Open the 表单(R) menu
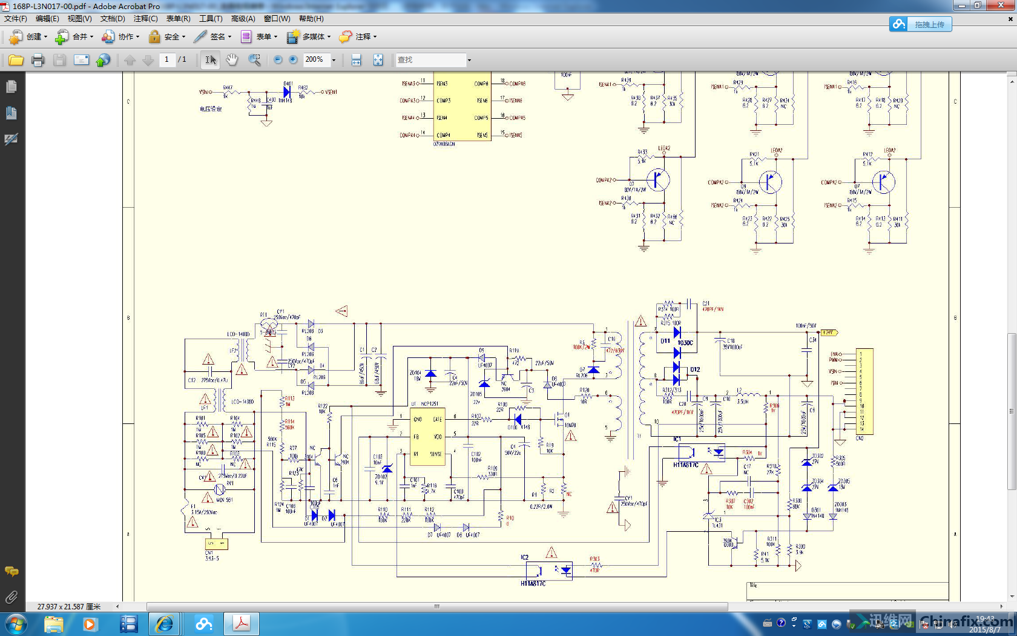Viewport: 1017px width, 636px height. (x=178, y=19)
